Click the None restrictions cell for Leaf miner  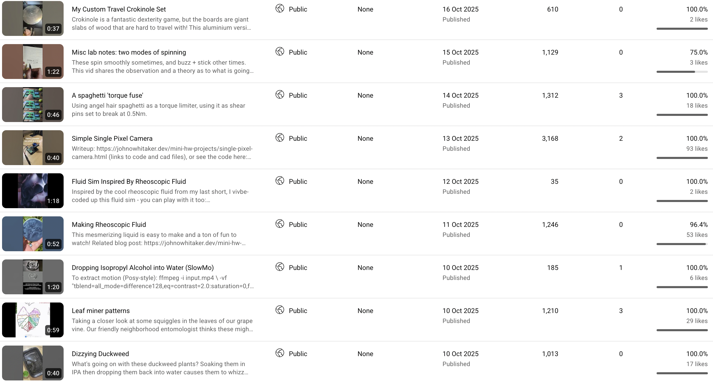[x=365, y=311]
